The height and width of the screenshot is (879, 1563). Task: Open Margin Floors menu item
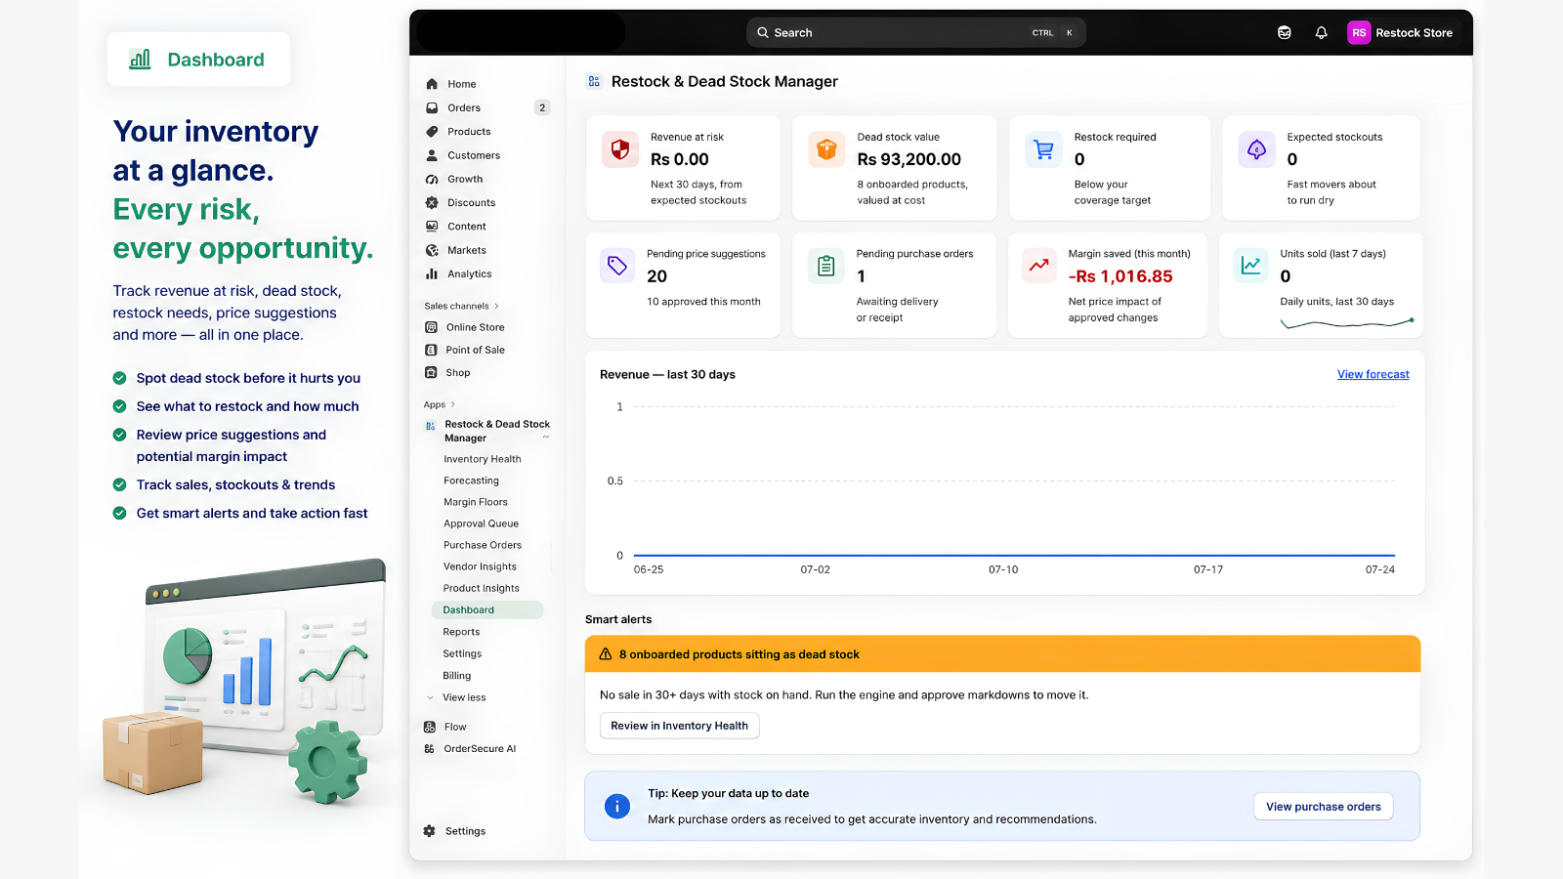point(476,502)
